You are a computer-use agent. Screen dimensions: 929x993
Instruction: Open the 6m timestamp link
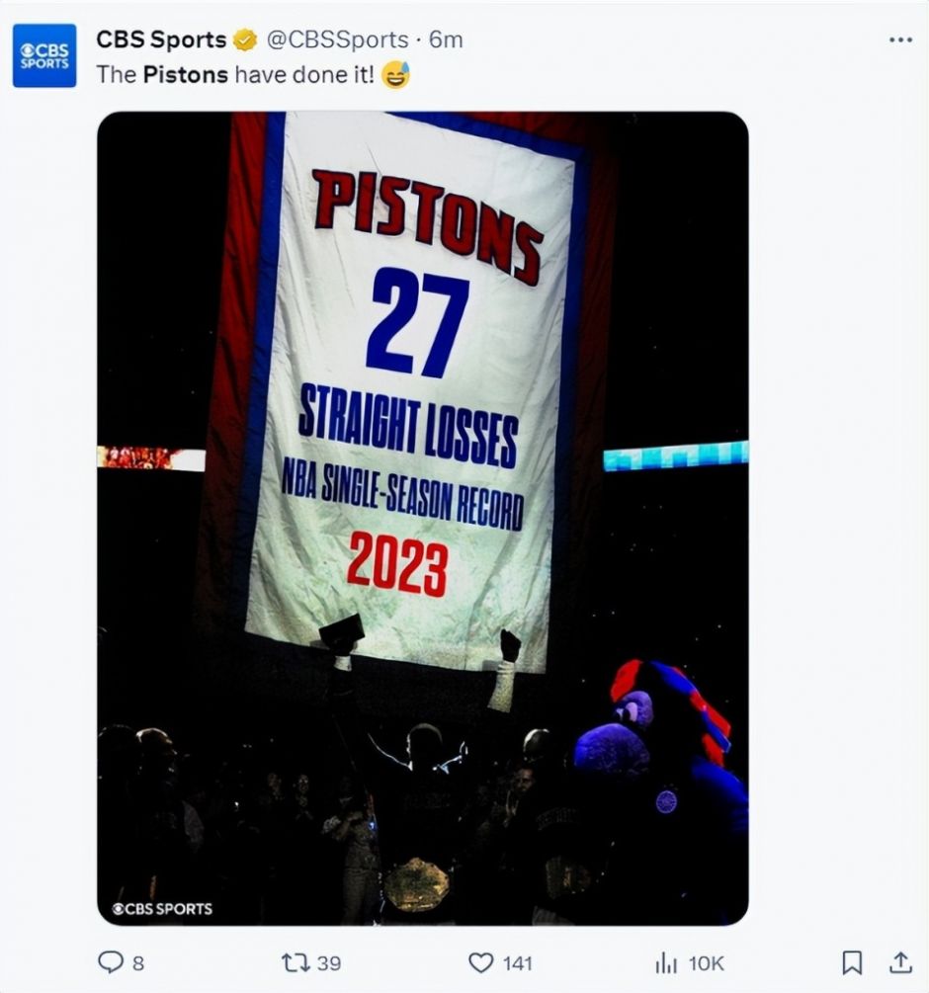446,40
